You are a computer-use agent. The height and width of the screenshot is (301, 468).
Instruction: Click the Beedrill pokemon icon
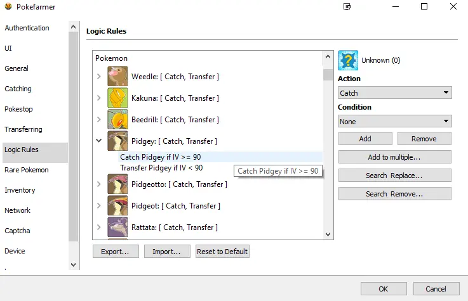click(117, 120)
